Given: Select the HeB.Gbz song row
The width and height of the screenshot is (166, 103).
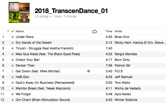Looking at the screenshot, I should pos(83,77).
